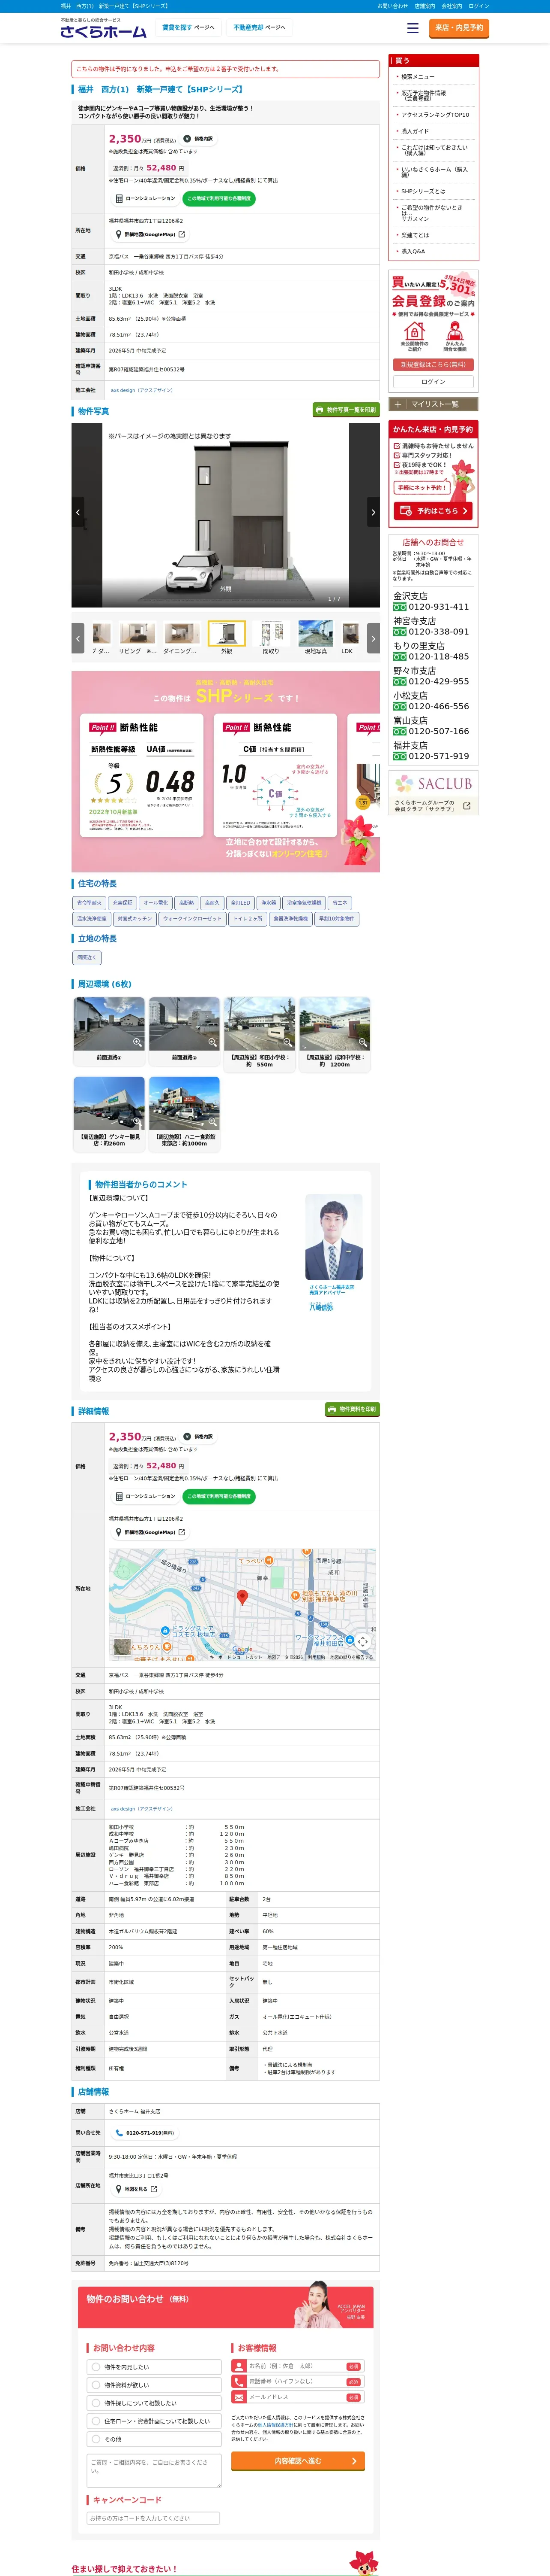Click into the ご質問・ご相談内容 textarea
This screenshot has height=2576, width=550.
(155, 2471)
